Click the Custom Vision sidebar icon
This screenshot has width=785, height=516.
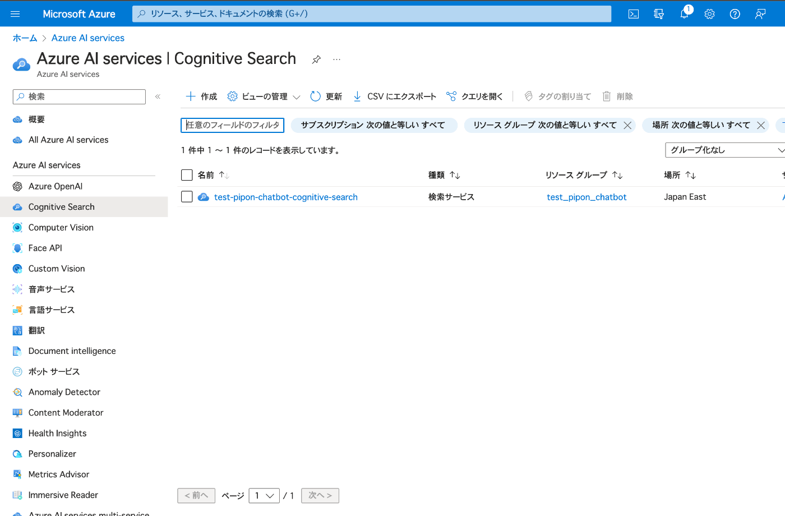(17, 269)
